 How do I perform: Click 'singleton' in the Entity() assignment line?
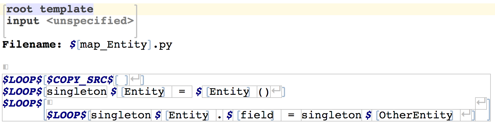point(77,92)
